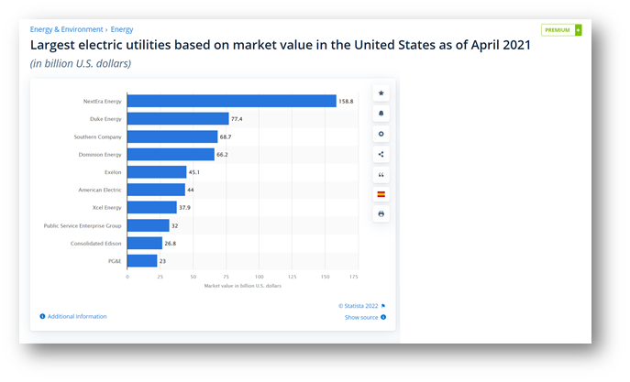
Task: Click the NextEra Energy bar
Action: coord(232,101)
